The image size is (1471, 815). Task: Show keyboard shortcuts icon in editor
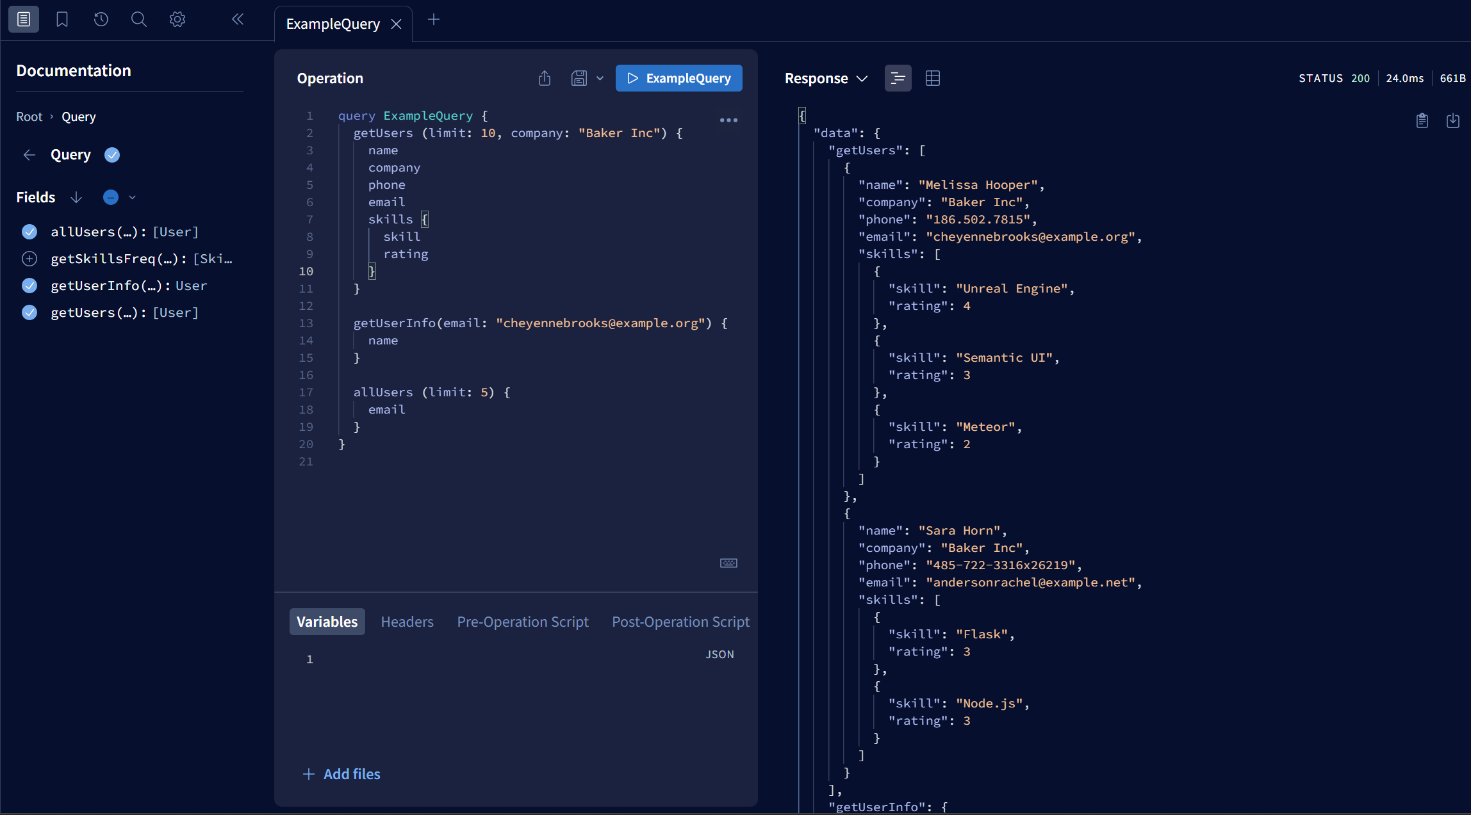coord(728,563)
